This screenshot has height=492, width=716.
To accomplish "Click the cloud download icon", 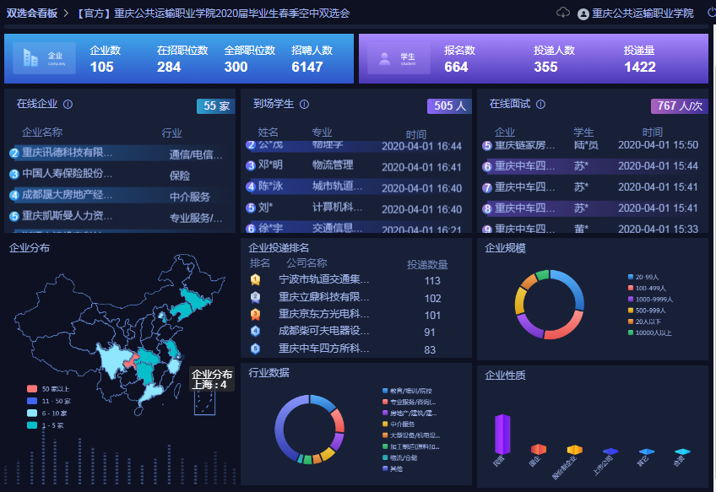I will [563, 13].
